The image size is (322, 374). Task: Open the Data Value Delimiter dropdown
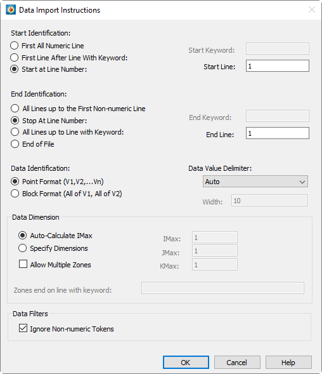[255, 182]
